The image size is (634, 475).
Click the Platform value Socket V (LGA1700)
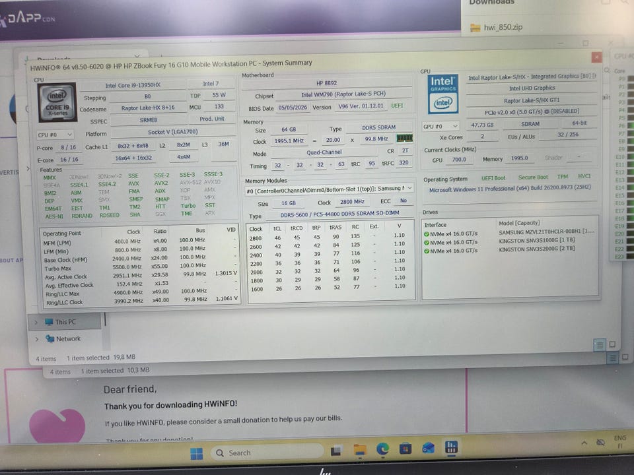coord(172,132)
